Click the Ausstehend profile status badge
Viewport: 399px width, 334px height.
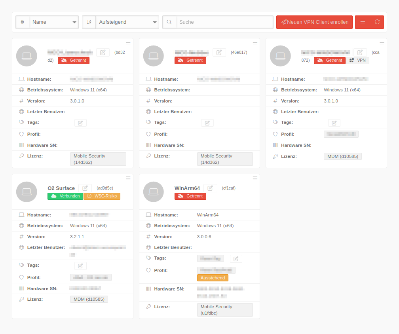click(x=213, y=278)
